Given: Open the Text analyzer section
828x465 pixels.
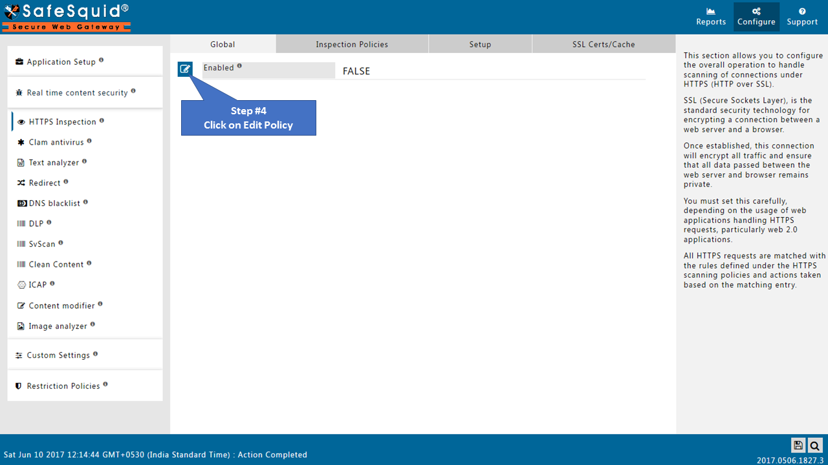Looking at the screenshot, I should 55,162.
